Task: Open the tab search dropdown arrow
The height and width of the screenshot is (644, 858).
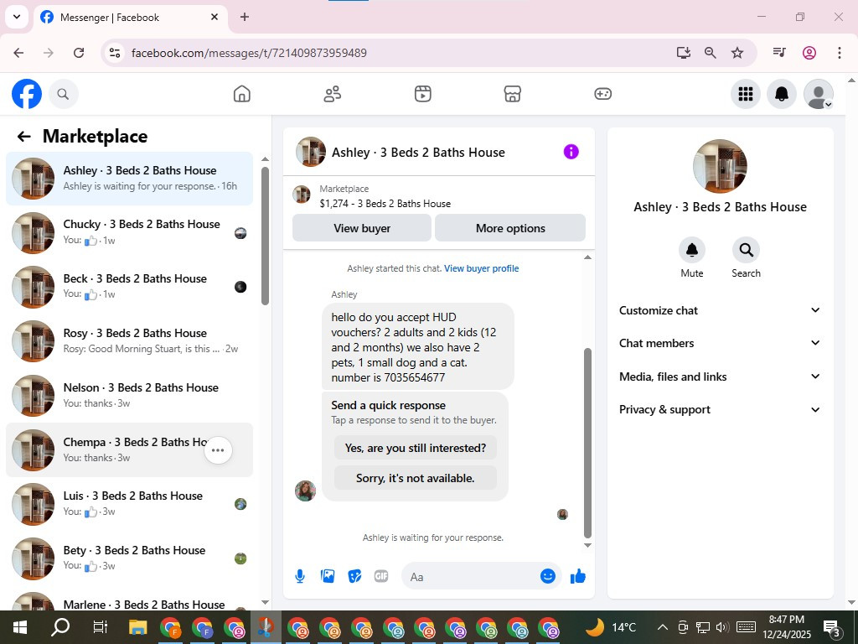Action: (17, 17)
